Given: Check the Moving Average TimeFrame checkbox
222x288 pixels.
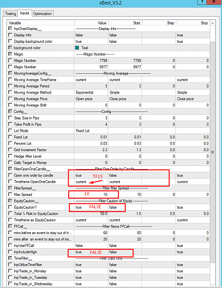Looking at the screenshot, I should point(10,80).
